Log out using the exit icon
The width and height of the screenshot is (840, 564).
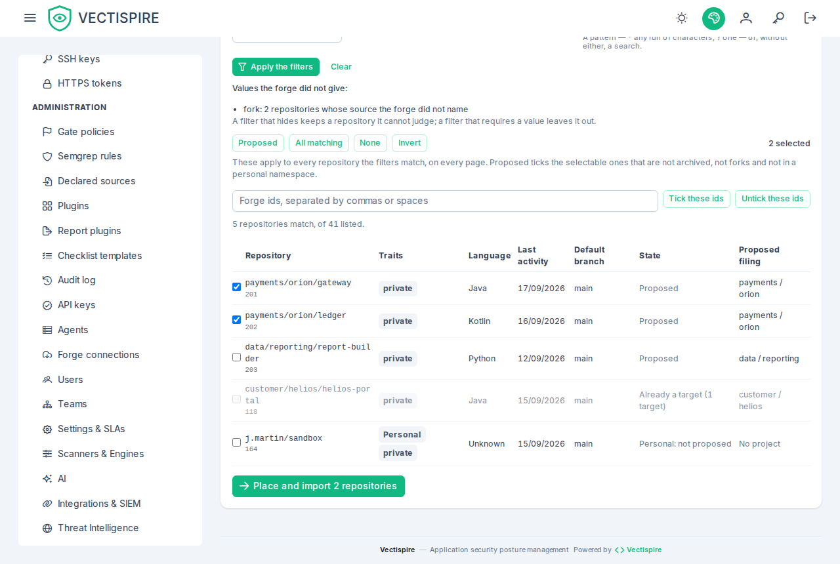tap(810, 18)
